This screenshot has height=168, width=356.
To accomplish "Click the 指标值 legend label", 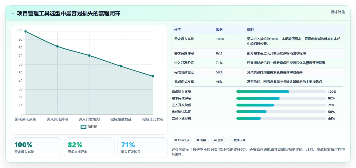I will [92, 127].
